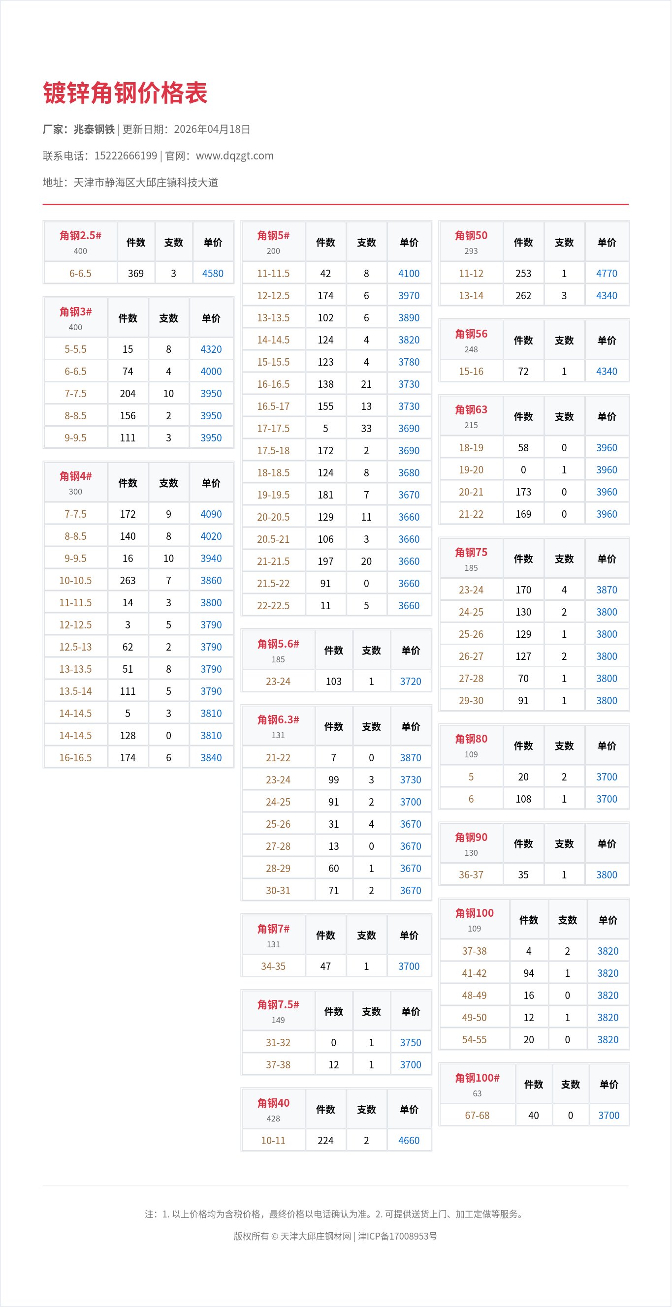Click price 3750 in 角钢7.5# table
The width and height of the screenshot is (672, 1307).
(x=411, y=1043)
